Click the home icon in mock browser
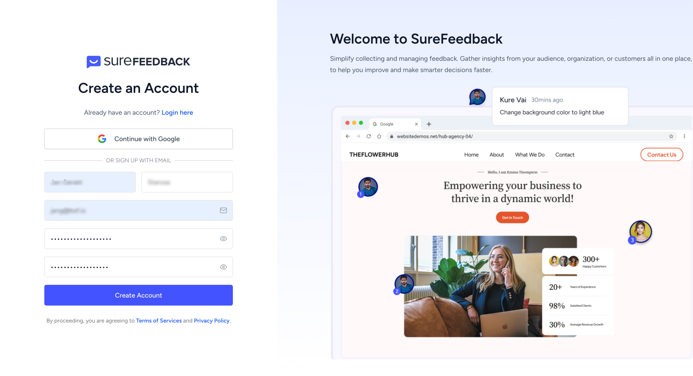The width and height of the screenshot is (693, 376). coord(379,136)
